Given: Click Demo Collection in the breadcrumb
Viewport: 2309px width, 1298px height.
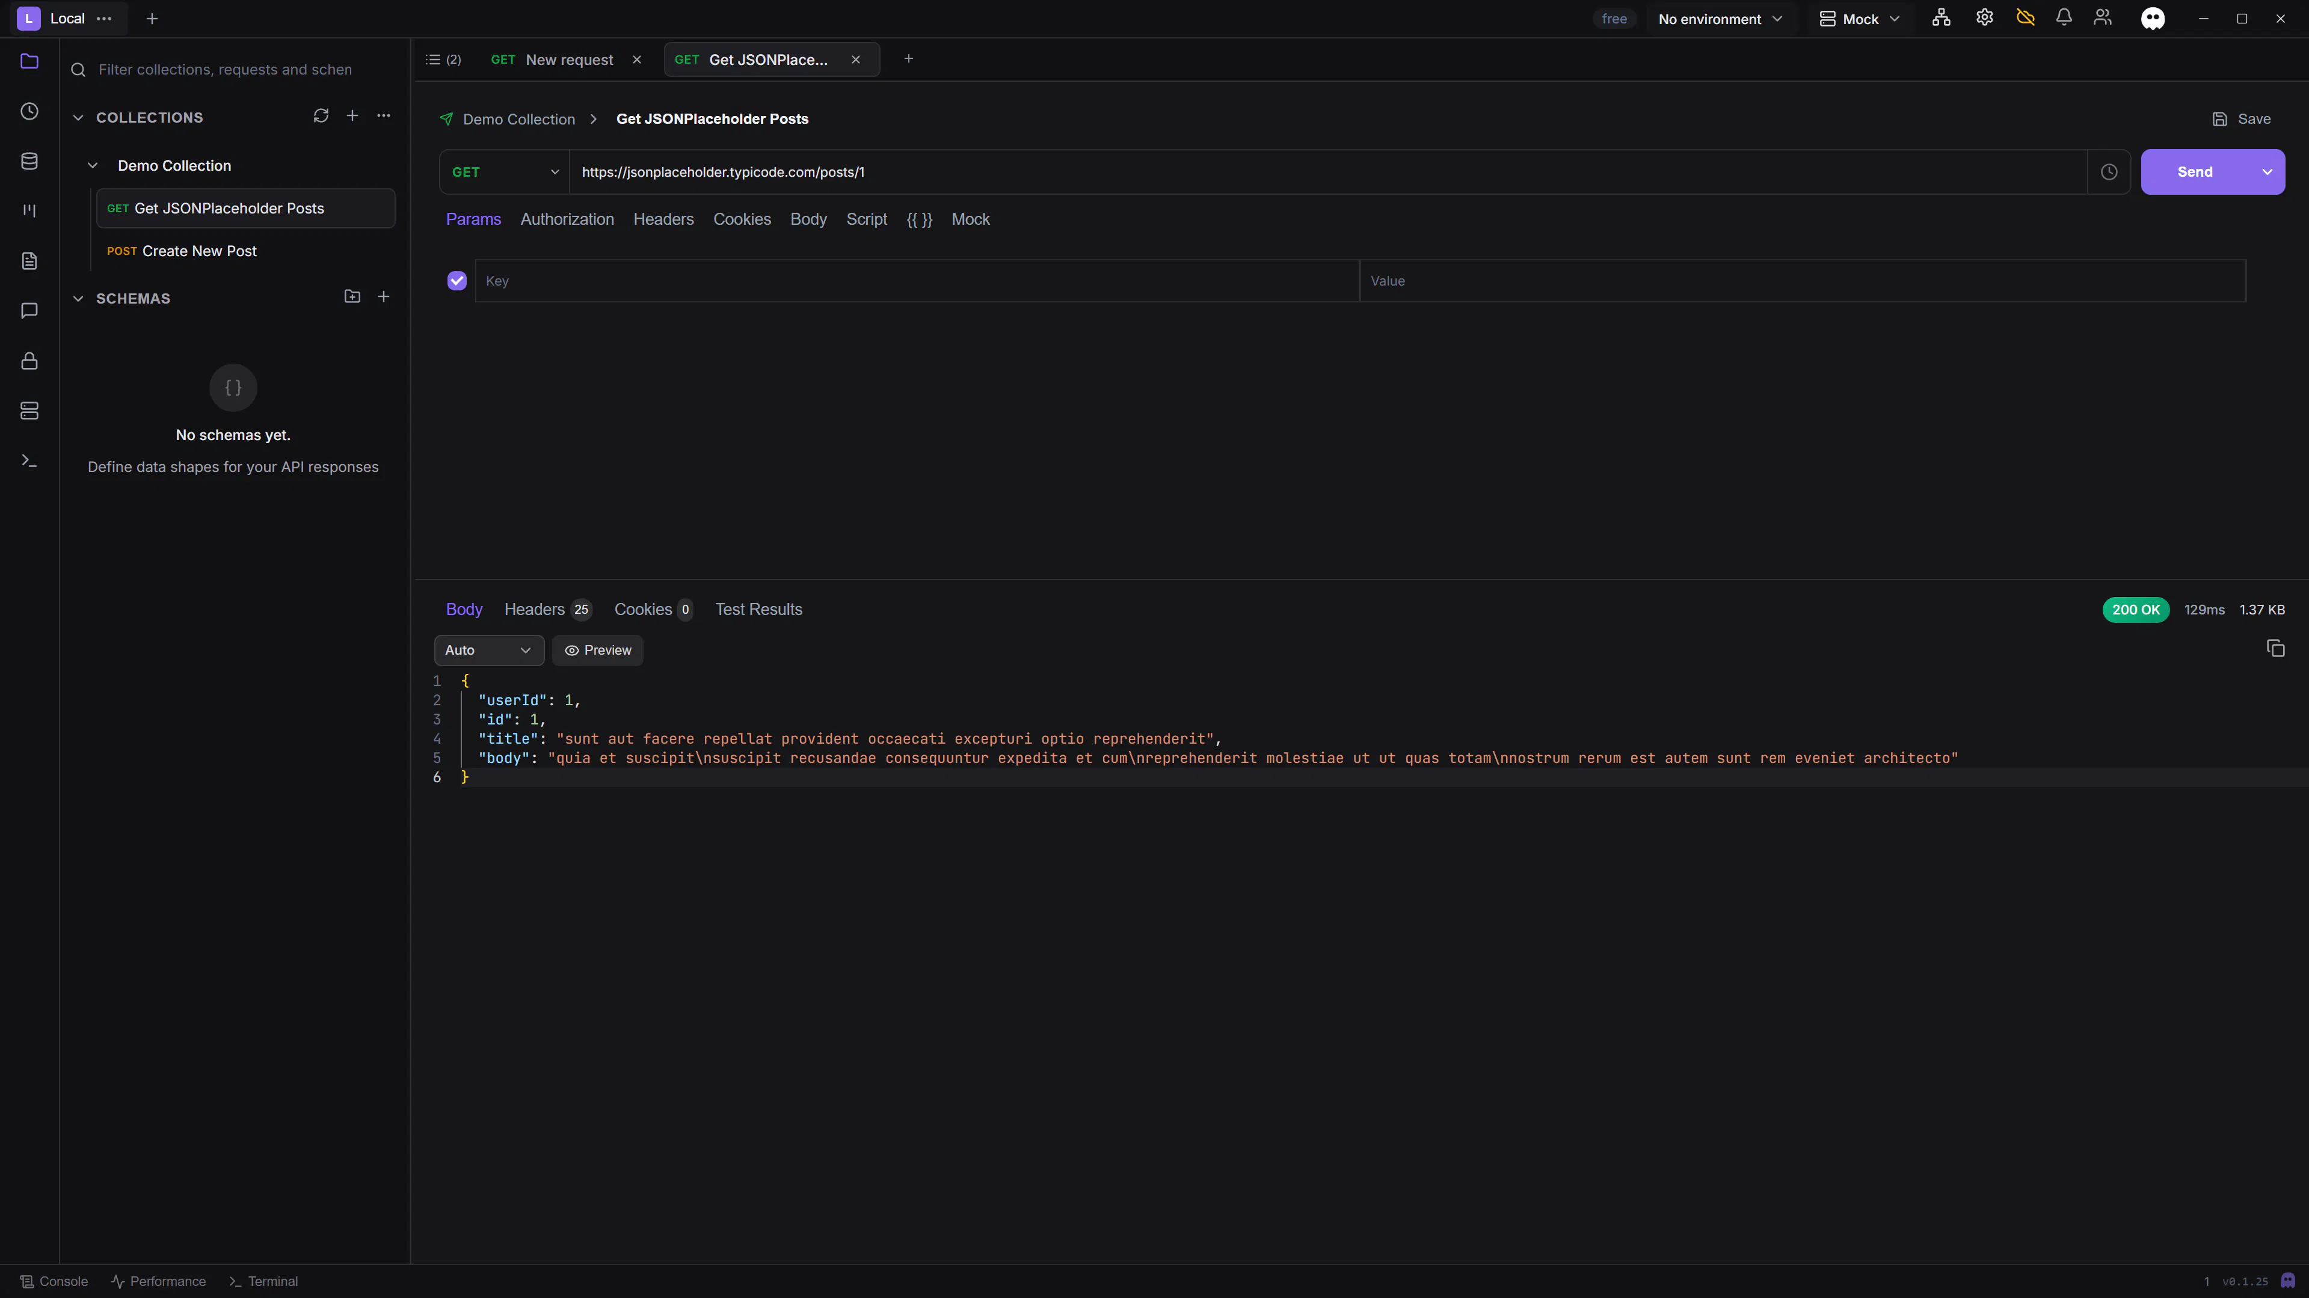Looking at the screenshot, I should pyautogui.click(x=519, y=119).
